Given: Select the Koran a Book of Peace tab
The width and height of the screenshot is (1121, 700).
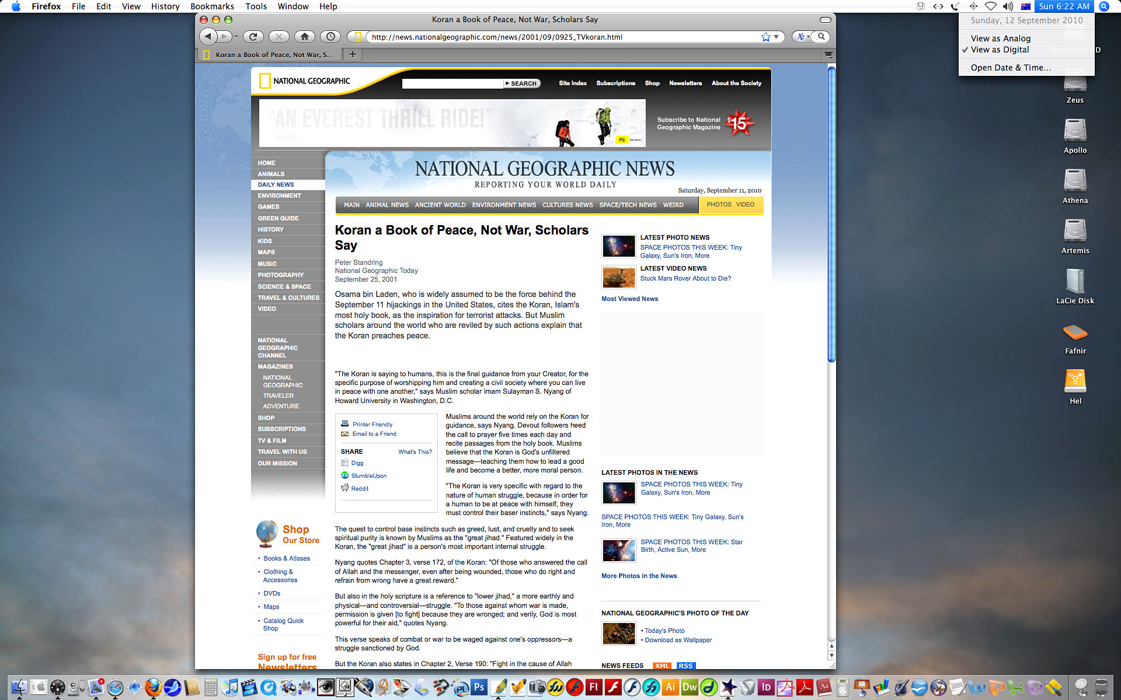Looking at the screenshot, I should [269, 54].
